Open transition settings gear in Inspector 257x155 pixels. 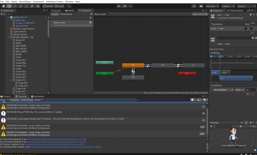pyautogui.click(x=256, y=38)
